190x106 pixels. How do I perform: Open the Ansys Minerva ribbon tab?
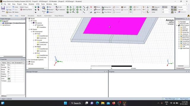pyautogui.click(x=59, y=16)
